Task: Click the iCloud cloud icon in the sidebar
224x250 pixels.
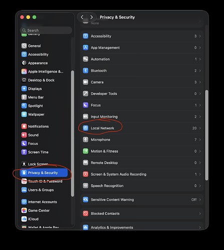Action: click(24, 219)
